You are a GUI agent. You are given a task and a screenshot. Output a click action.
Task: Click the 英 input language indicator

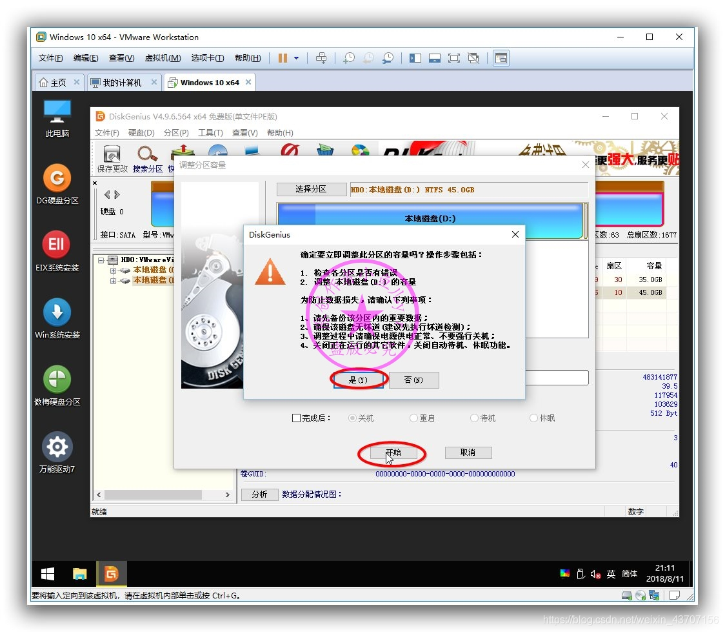611,574
